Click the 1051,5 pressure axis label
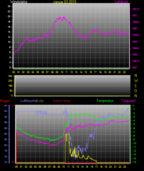Image resolution: width=144 pixels, height=171 pixels. pyautogui.click(x=136, y=9)
